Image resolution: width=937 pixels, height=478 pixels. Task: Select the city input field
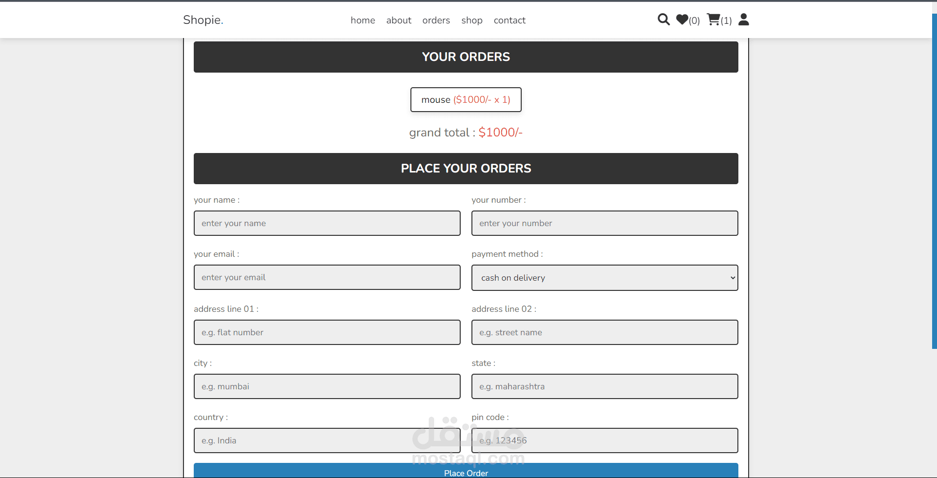327,386
